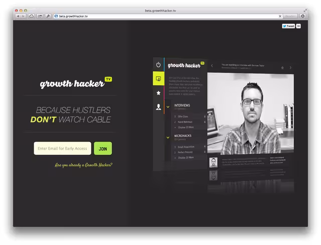Select the Perfect PressKit microhack
Screen dimensions: 321x245
pyautogui.click(x=185, y=152)
